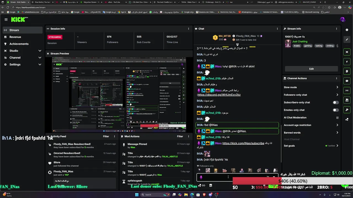This screenshot has width=353, height=198.
Task: Open Chat panel options menu
Action: [277, 29]
